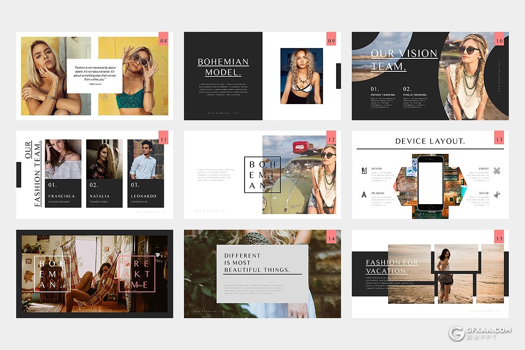Viewport: 525px width, 350px height.
Task: Select Natalia's team member photo
Action: coord(104,159)
